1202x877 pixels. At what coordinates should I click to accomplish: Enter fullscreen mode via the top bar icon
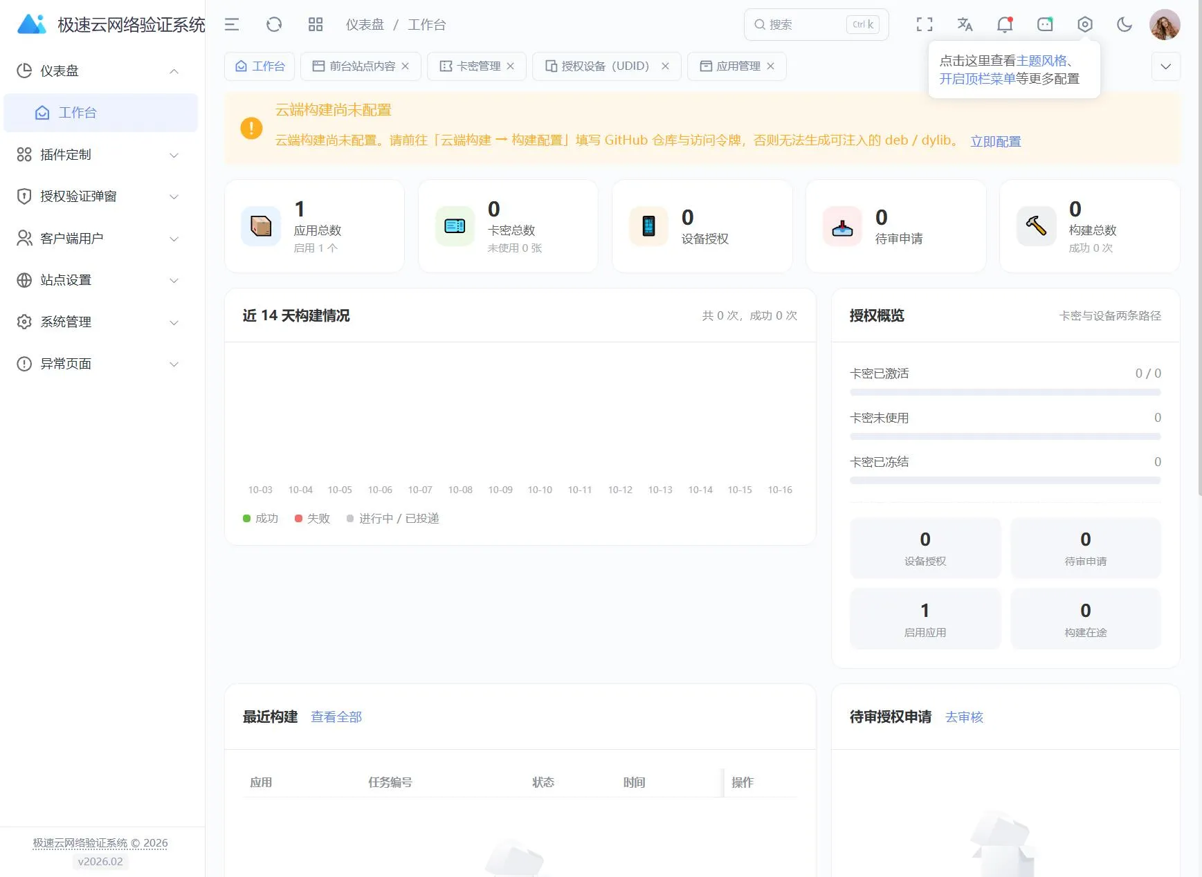pyautogui.click(x=925, y=25)
